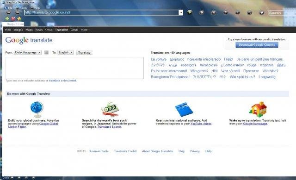Click the Translator Toolkit footer link
The image size is (296, 180).
click(x=125, y=151)
